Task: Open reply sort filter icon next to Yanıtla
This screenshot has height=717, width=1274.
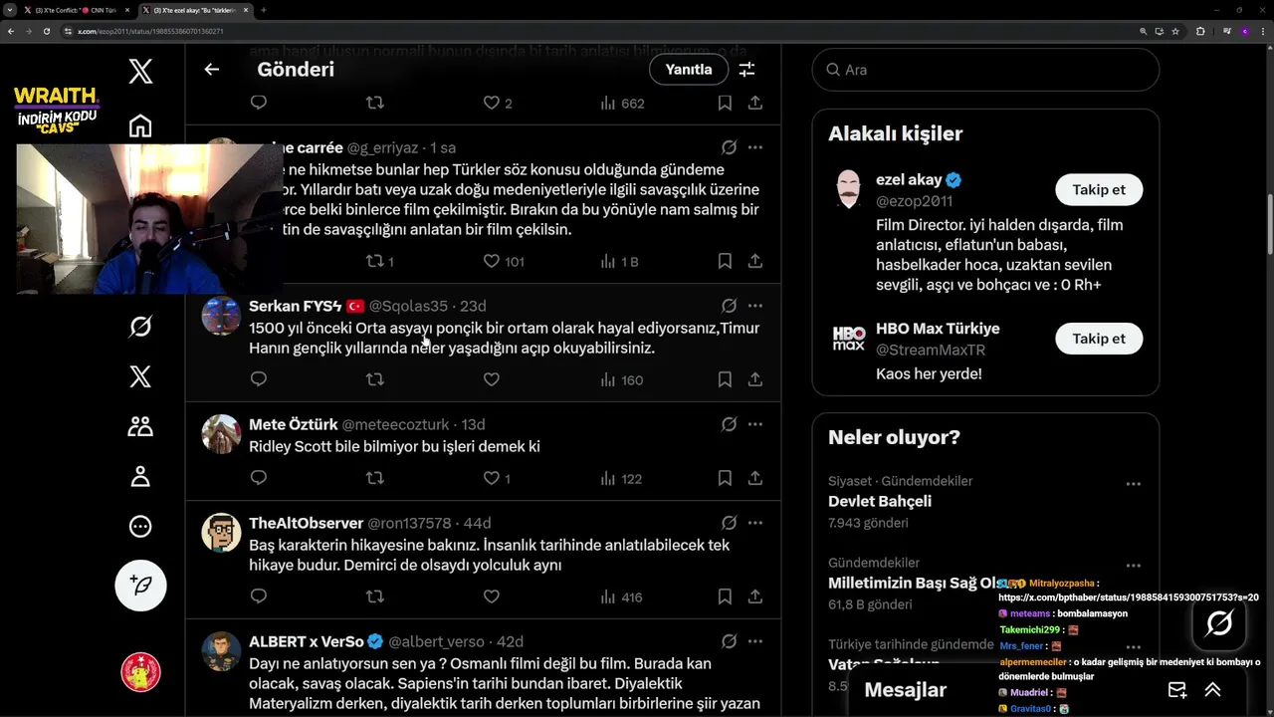Action: click(746, 70)
